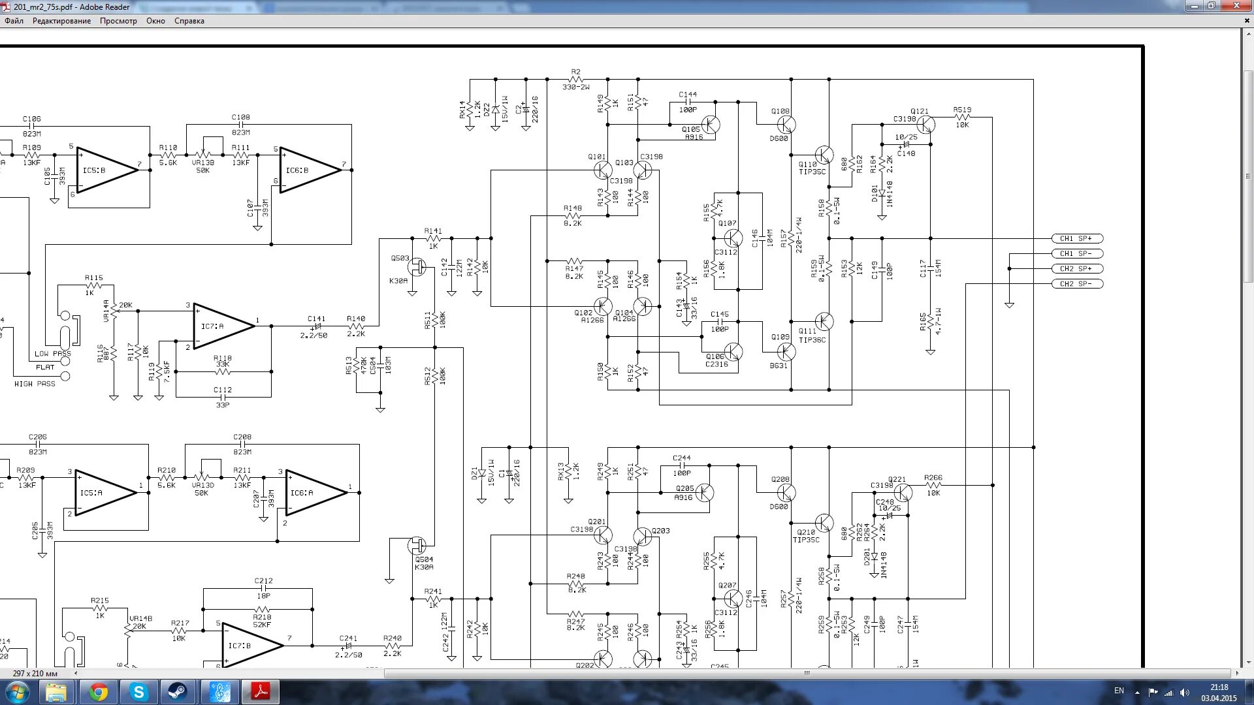1254x705 pixels.
Task: Click the Q207 transistor label
Action: point(728,586)
